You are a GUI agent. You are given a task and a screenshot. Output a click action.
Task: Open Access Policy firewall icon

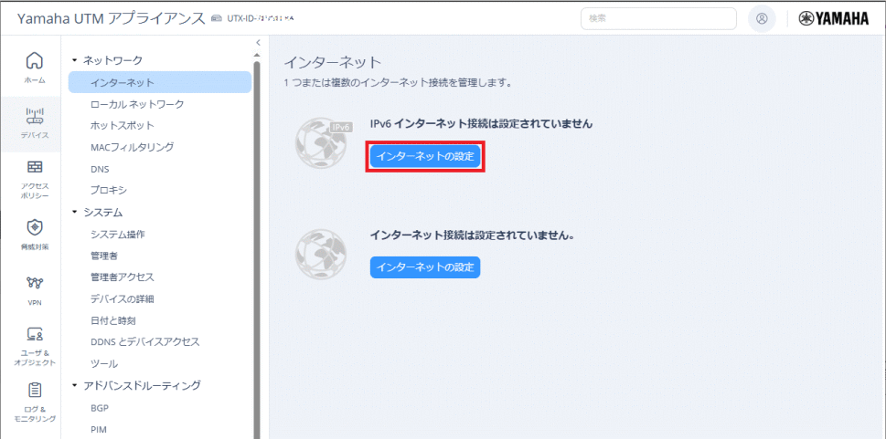34,169
